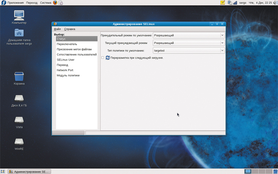The width and height of the screenshot is (278, 174).
Task: Select Присвоение меток файлам entry
Action: (76, 49)
